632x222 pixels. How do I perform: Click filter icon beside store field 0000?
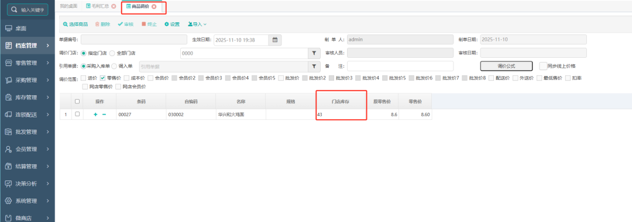(314, 53)
